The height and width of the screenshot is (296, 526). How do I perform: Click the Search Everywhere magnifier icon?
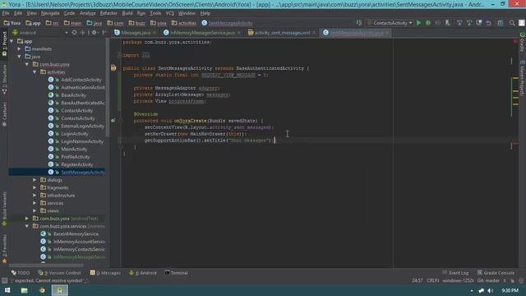click(512, 23)
